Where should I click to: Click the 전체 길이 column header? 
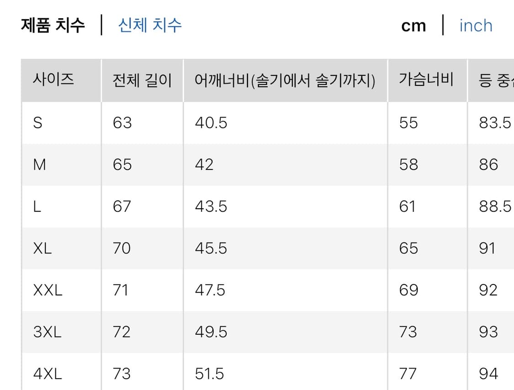pyautogui.click(x=142, y=80)
